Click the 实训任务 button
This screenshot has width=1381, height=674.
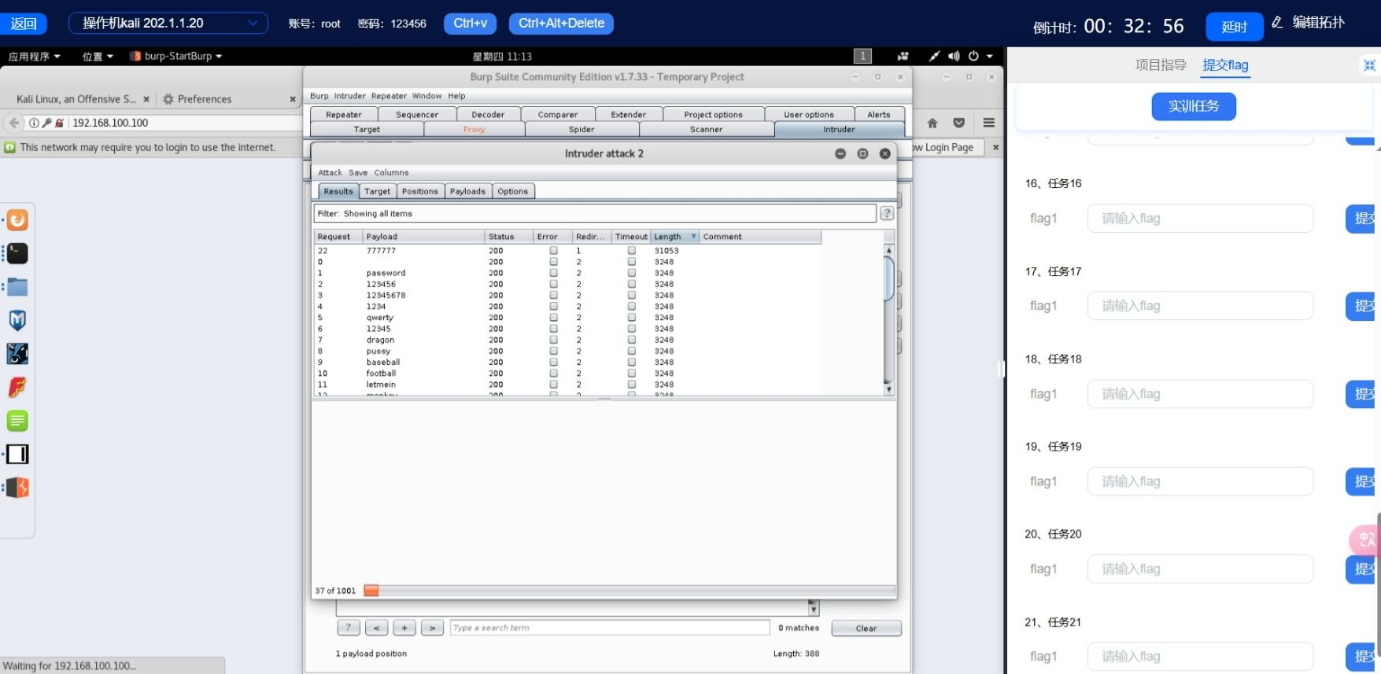[1194, 106]
